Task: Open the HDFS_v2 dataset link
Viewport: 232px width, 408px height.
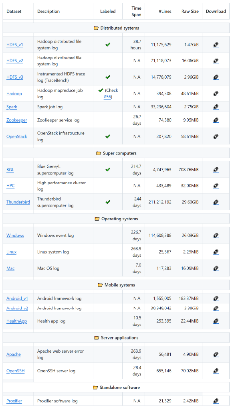Action: click(15, 61)
